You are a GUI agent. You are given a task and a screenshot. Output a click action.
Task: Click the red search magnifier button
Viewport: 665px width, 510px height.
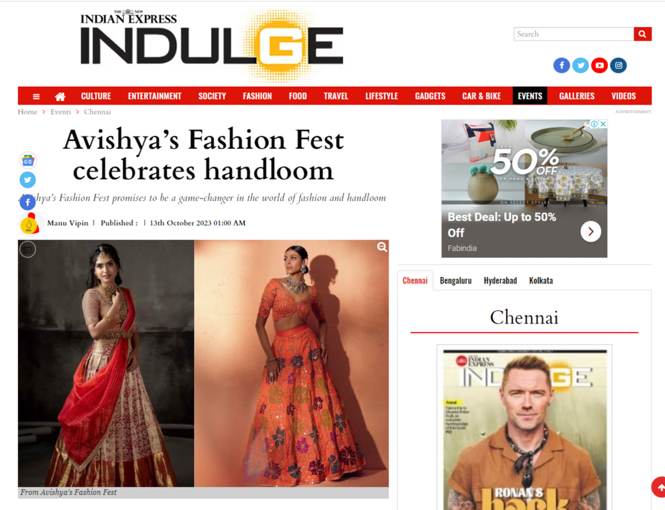click(x=642, y=34)
